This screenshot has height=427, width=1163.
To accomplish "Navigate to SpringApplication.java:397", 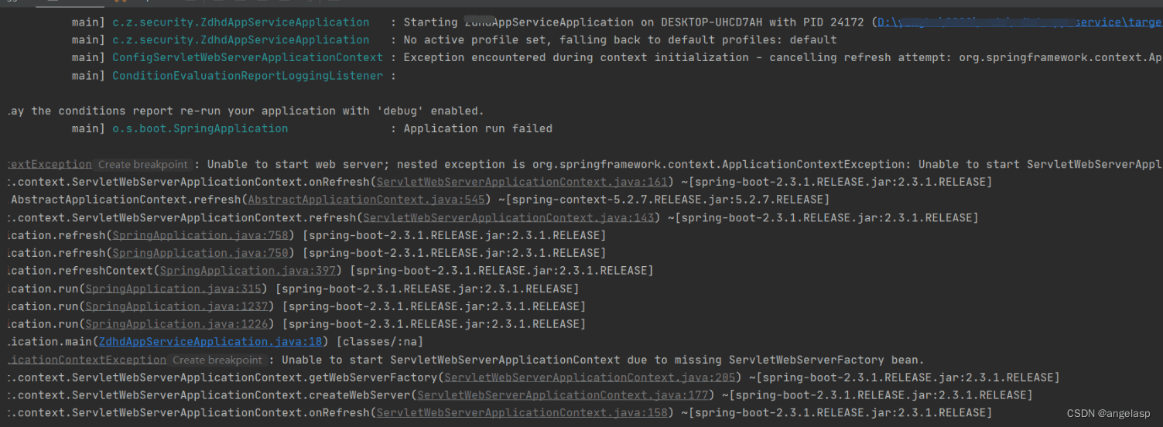I will point(248,271).
